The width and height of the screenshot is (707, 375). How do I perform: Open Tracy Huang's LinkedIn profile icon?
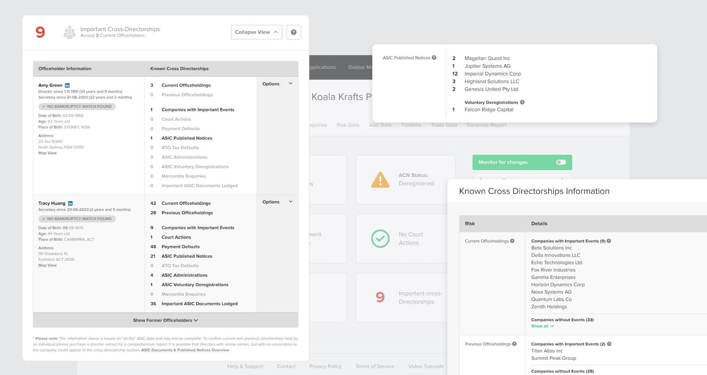[x=70, y=203]
